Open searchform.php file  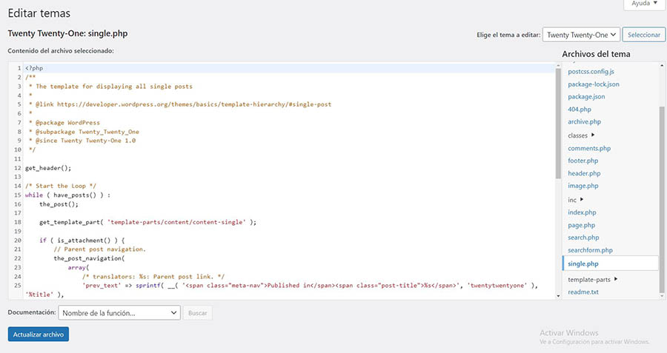(x=590, y=250)
